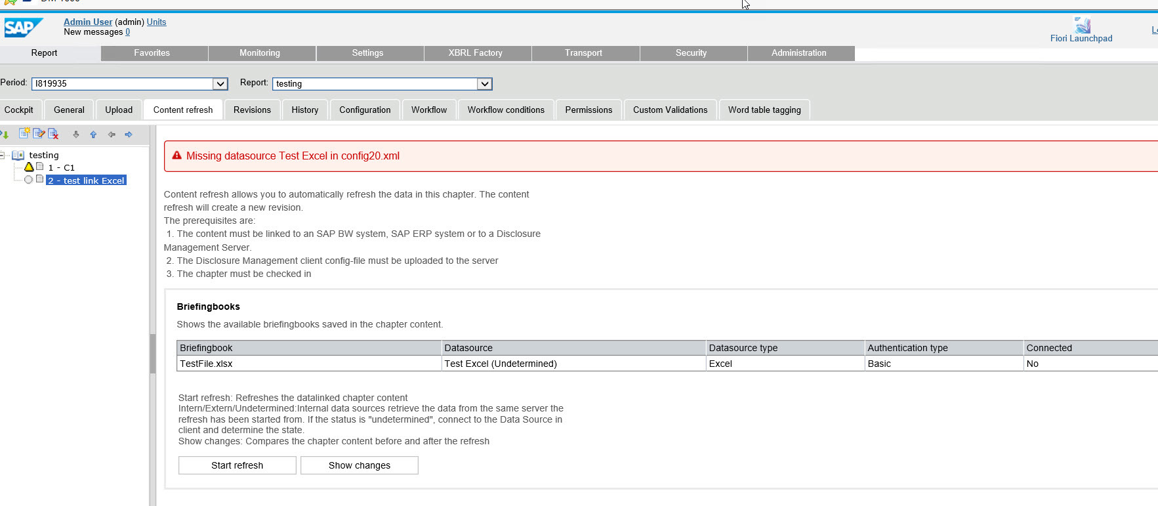Move chapter up with blue arrow
The height and width of the screenshot is (506, 1158).
coord(93,135)
